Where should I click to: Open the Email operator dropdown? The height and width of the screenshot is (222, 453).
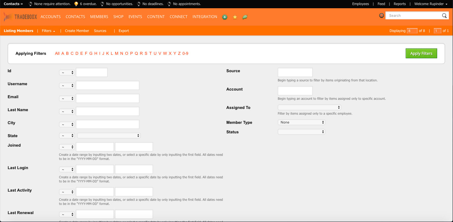pyautogui.click(x=67, y=98)
